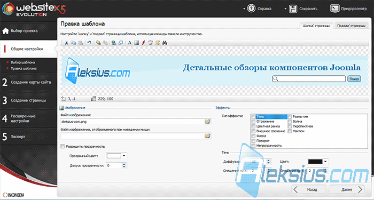
Task: Enable the Непрозрачность effect checkbox
Action: click(253, 146)
